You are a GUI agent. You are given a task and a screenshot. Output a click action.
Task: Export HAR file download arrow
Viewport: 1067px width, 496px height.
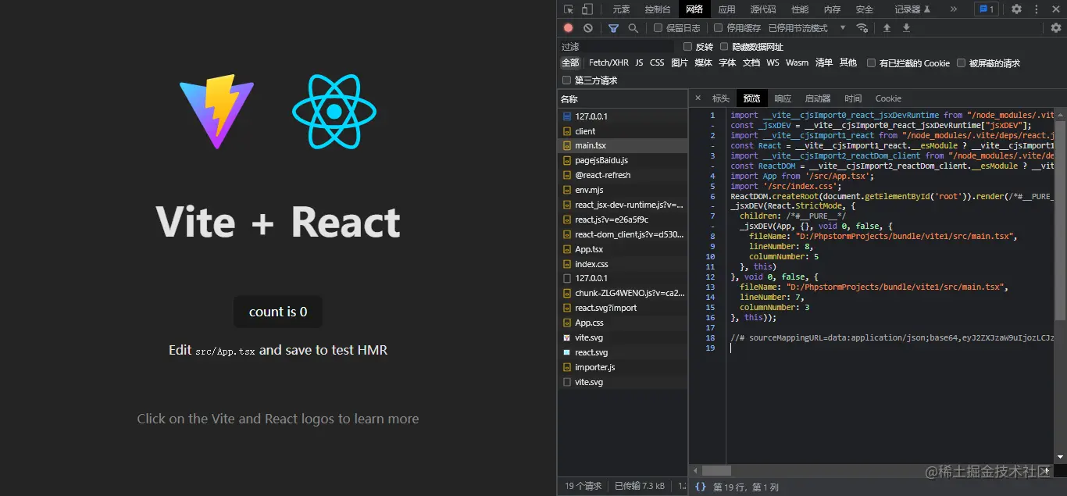click(x=906, y=28)
